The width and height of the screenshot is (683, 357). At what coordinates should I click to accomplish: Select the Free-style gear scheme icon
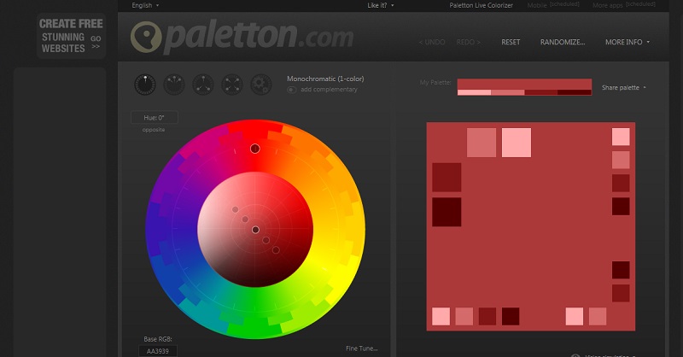(261, 85)
